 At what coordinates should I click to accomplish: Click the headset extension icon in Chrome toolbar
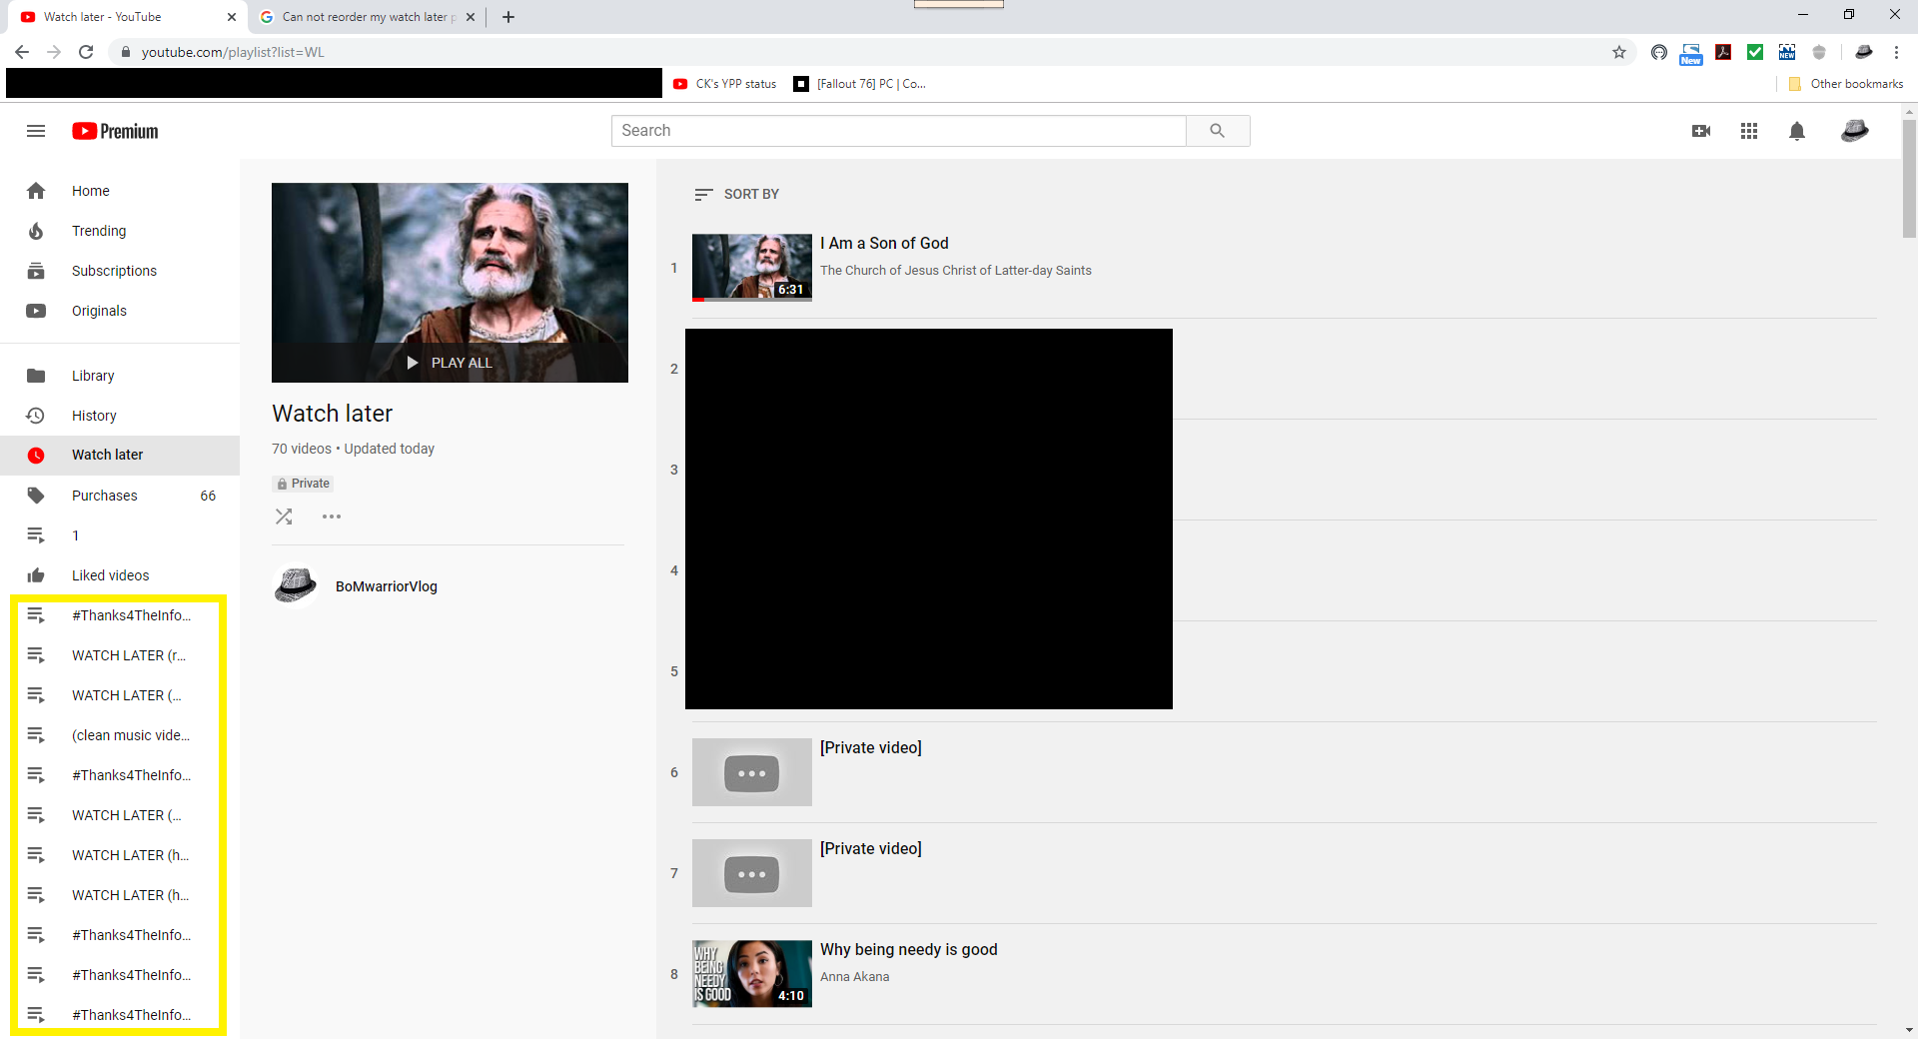[1659, 52]
